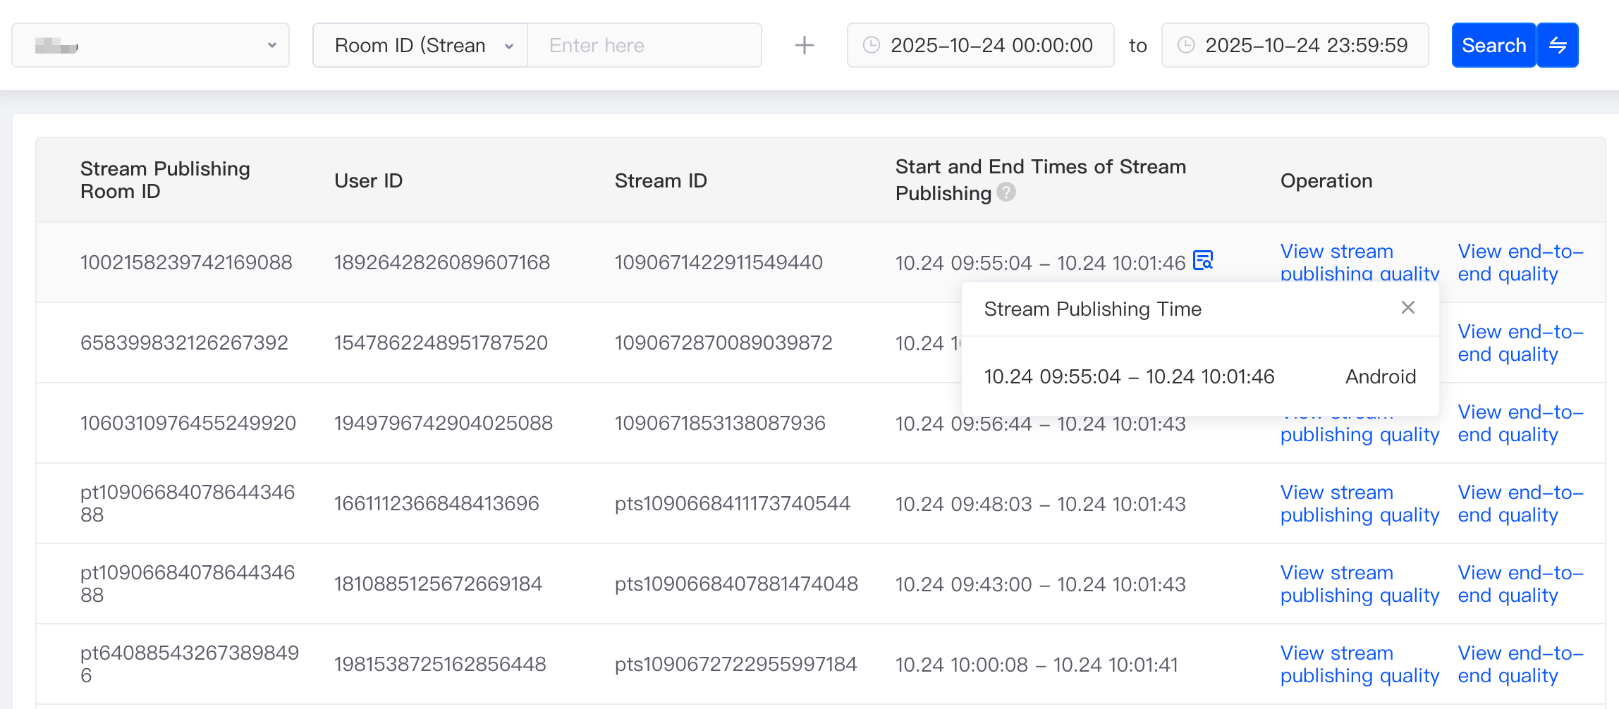Click the Search button
Screen dimensions: 1619x709
[1493, 46]
